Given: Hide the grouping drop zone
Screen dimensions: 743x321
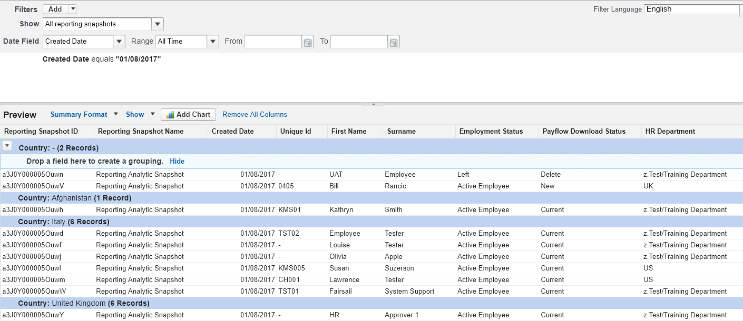Looking at the screenshot, I should (x=177, y=161).
